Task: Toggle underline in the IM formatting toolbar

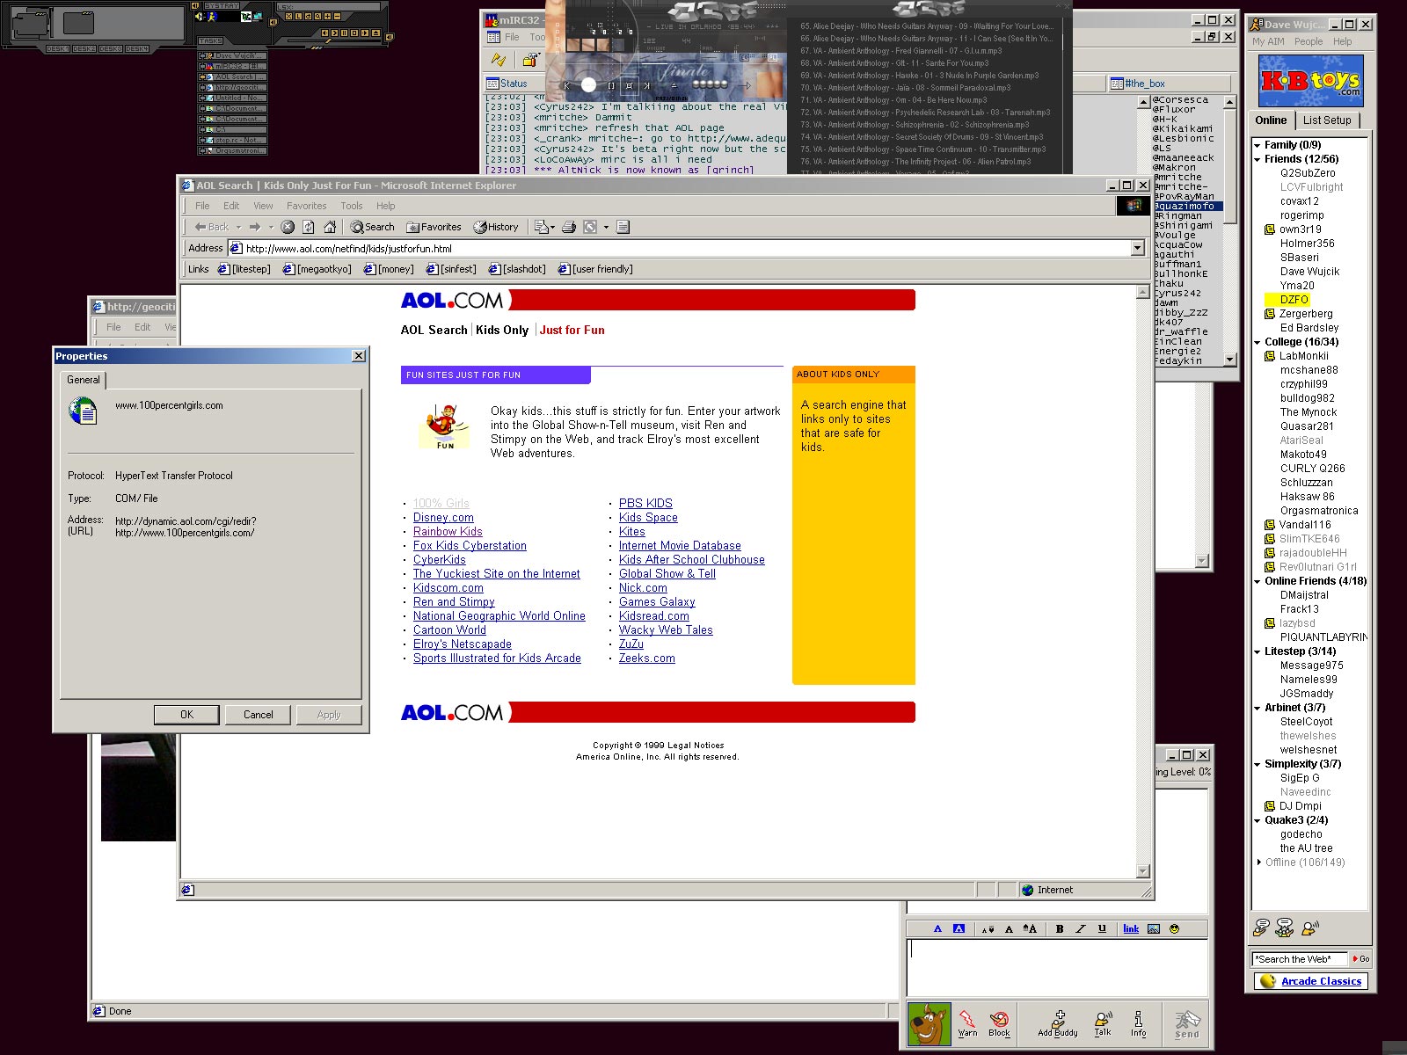Action: click(1102, 928)
